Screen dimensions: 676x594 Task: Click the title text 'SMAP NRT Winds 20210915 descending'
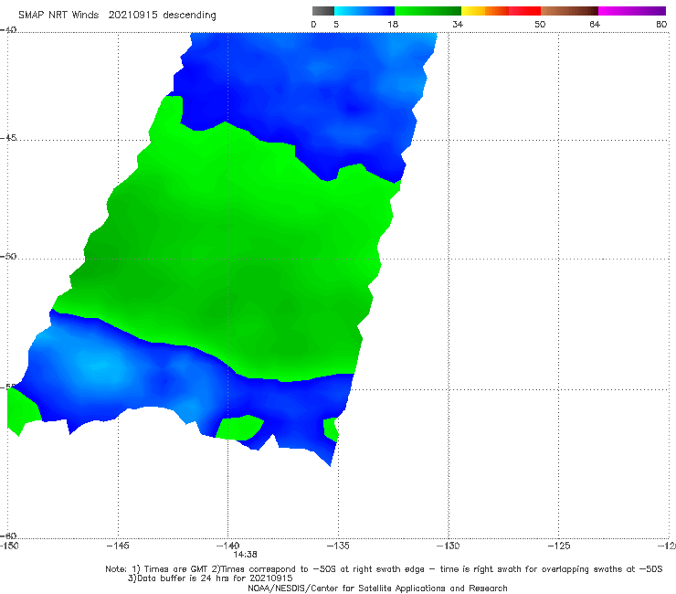[117, 15]
